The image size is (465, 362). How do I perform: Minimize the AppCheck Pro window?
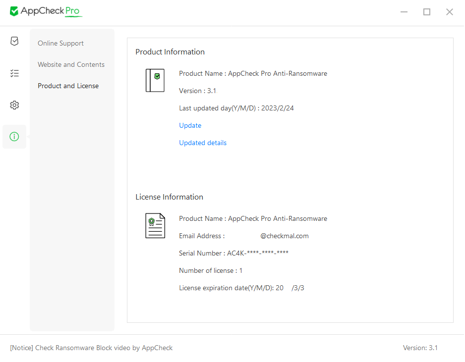point(404,12)
